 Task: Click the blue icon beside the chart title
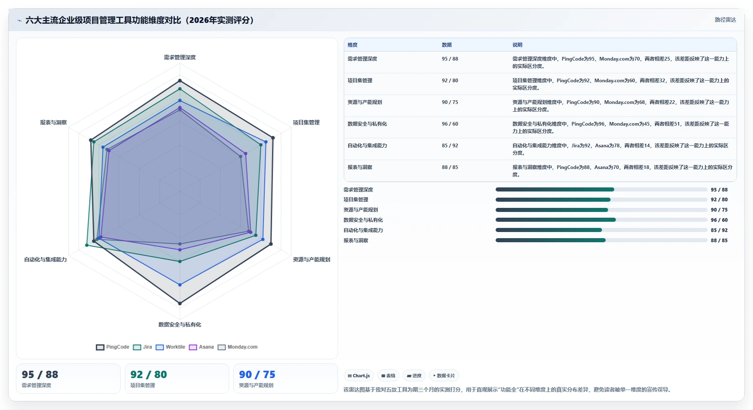click(x=19, y=20)
